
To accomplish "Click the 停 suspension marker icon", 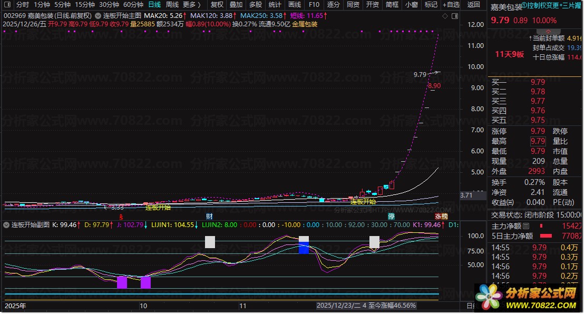I will (391, 217).
